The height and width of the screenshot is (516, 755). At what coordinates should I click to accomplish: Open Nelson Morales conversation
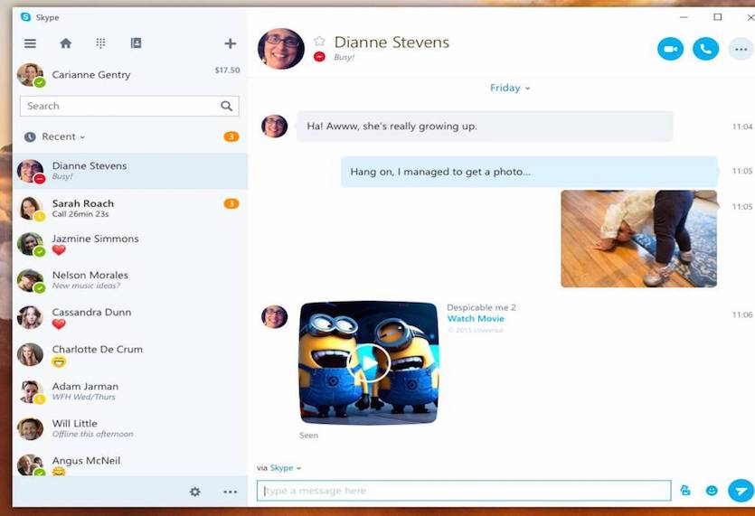tap(130, 280)
